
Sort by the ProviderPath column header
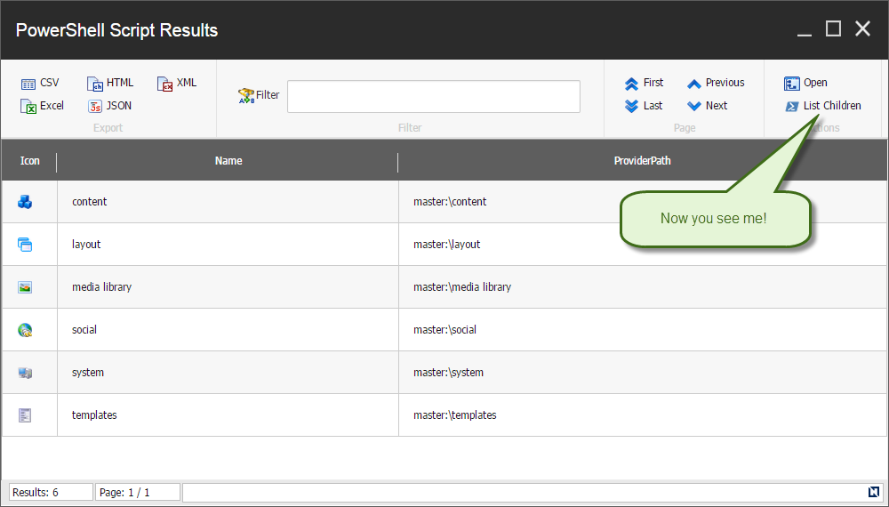[x=642, y=161]
